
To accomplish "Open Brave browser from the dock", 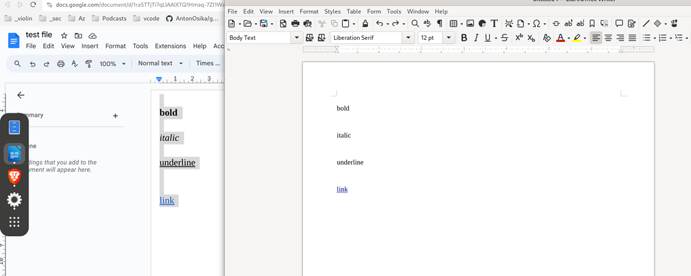I will pyautogui.click(x=15, y=177).
